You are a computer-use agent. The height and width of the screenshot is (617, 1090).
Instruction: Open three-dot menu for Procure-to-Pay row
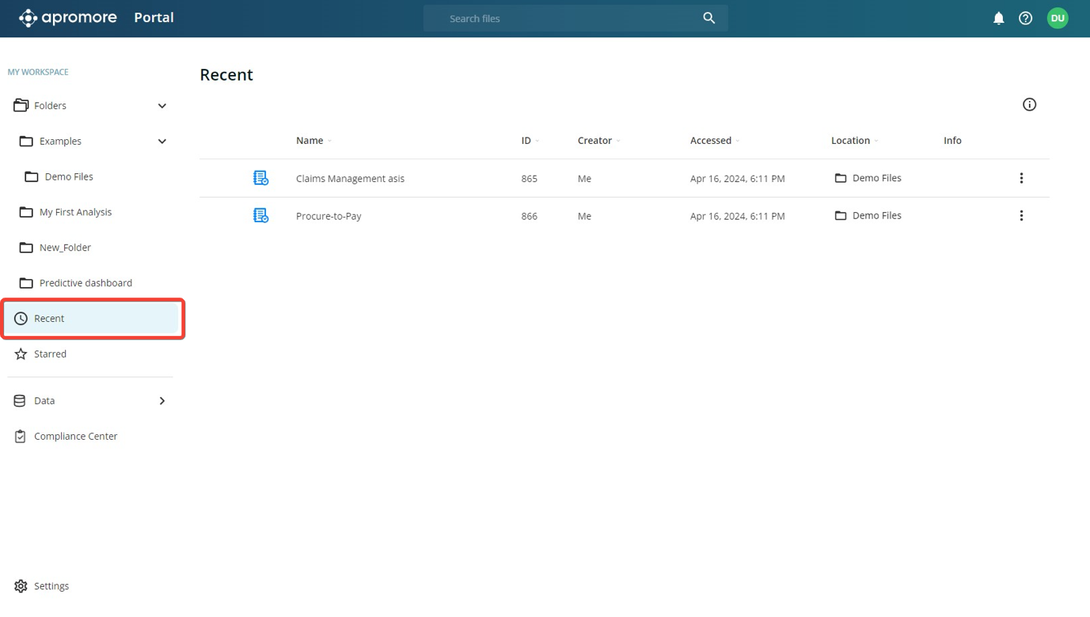tap(1021, 215)
